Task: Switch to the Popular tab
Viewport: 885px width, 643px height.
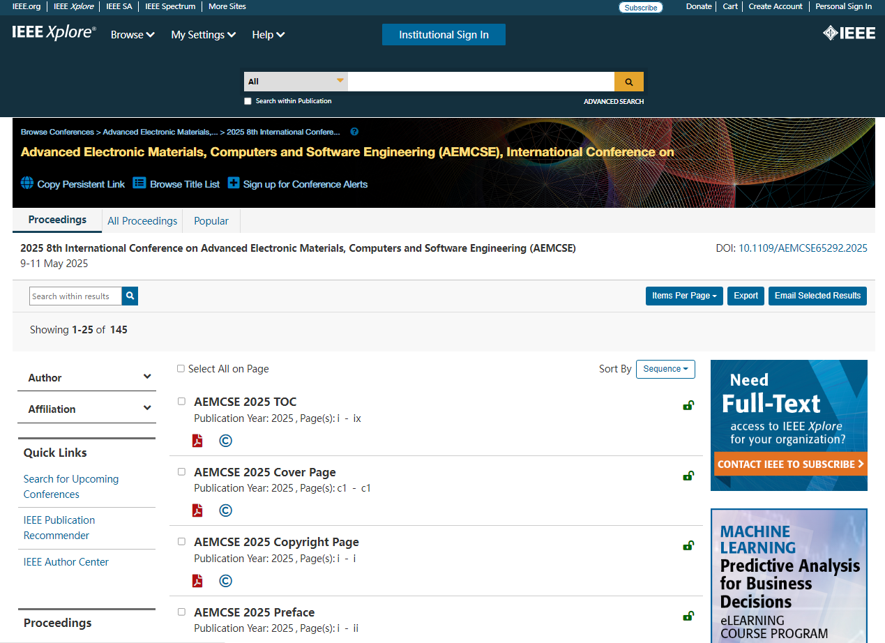Action: [x=211, y=221]
